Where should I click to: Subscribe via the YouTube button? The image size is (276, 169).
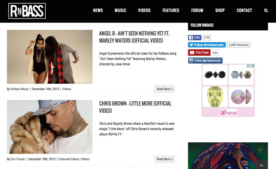[199, 52]
